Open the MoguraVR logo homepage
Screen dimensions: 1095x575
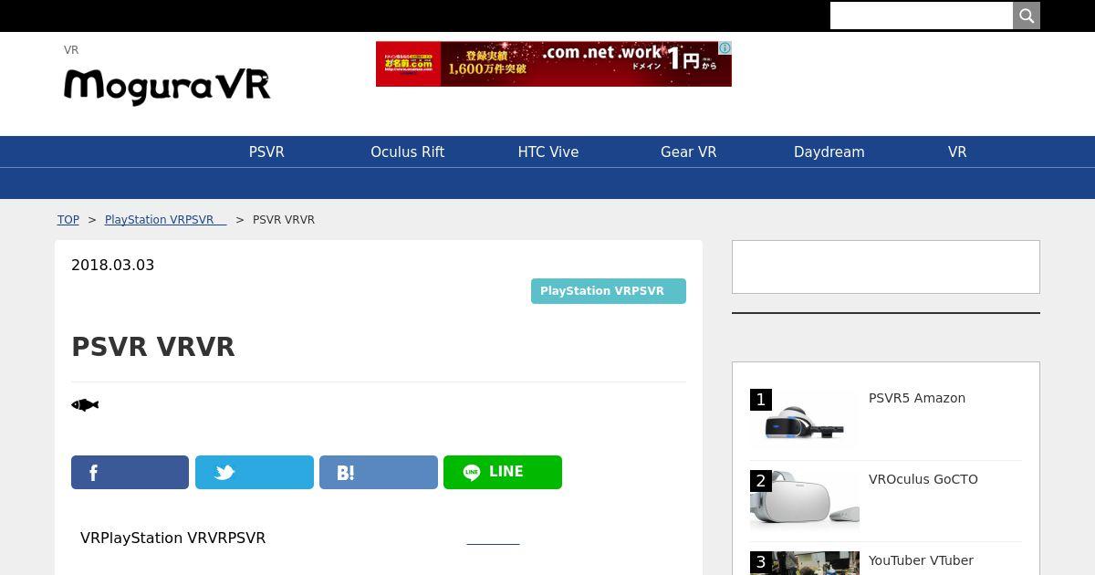pyautogui.click(x=167, y=86)
